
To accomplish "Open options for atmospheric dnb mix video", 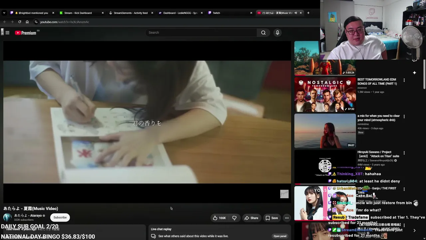I will pyautogui.click(x=404, y=117).
